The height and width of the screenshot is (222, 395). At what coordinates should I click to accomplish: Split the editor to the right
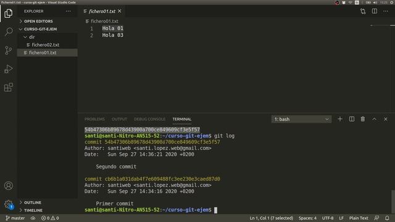(375, 11)
